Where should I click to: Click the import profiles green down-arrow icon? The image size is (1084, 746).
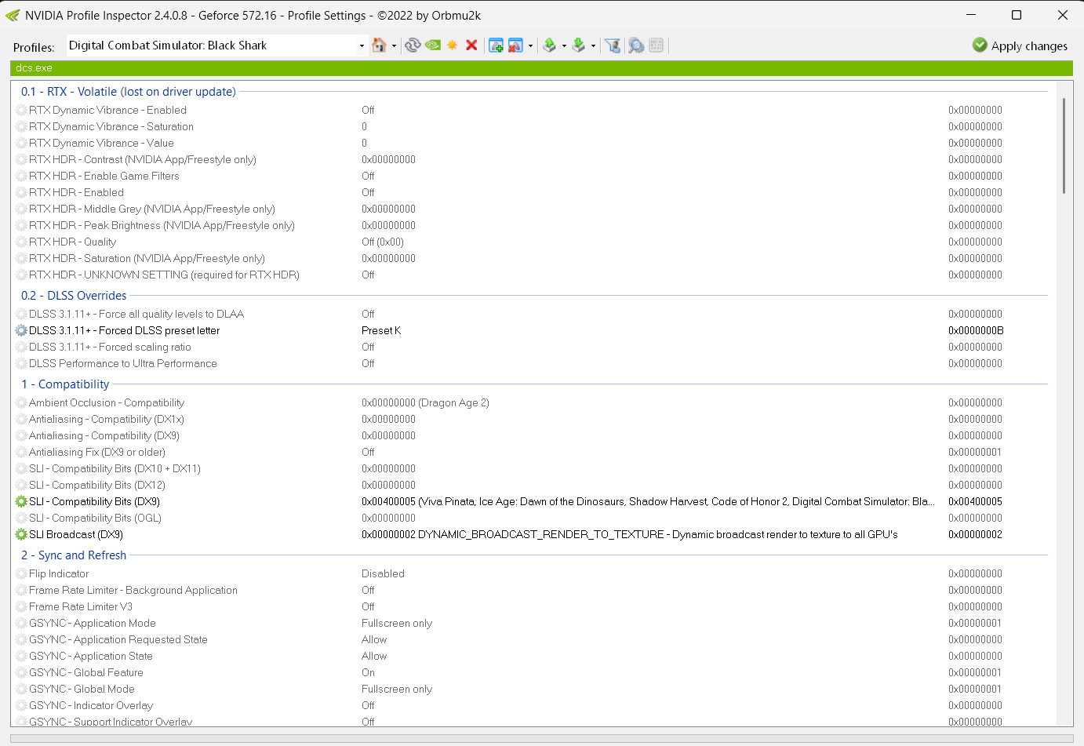point(579,45)
